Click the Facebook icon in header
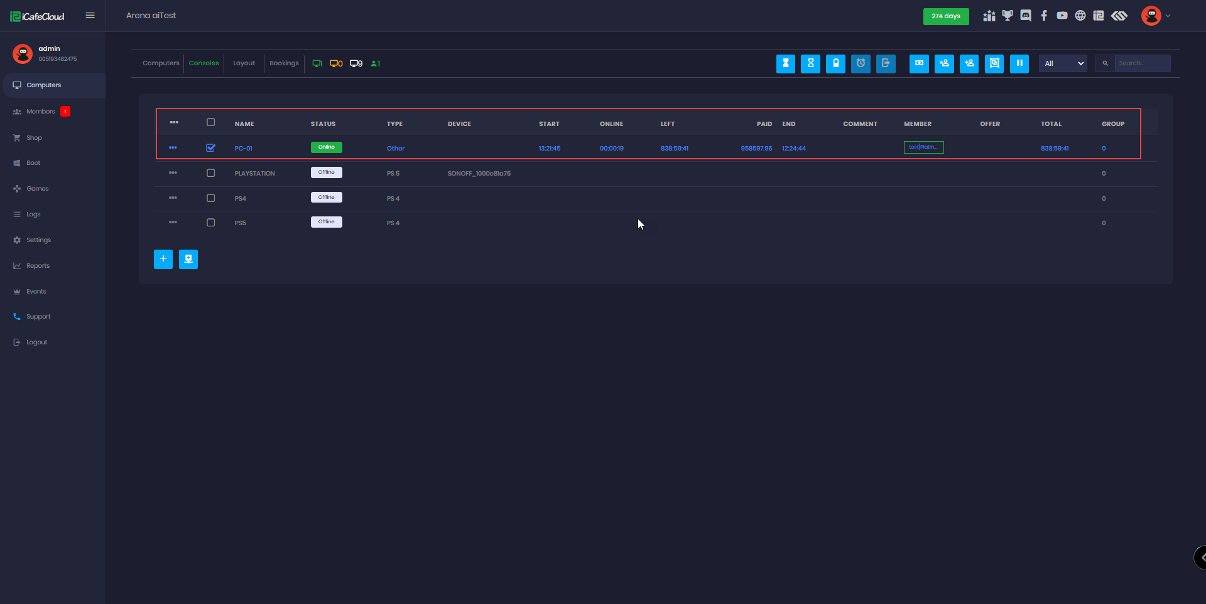1206x604 pixels. (1044, 16)
